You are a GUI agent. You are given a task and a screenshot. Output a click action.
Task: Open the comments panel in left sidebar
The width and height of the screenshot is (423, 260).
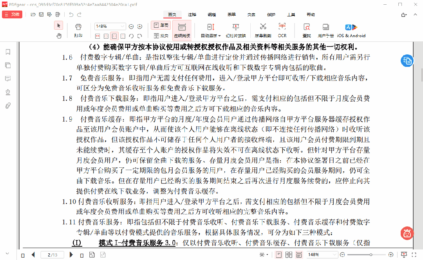pos(8,79)
